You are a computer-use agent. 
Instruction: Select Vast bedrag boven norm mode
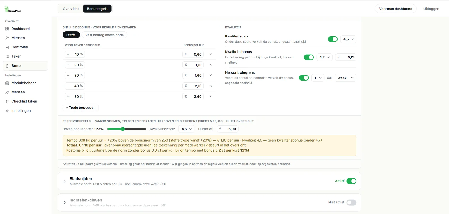[x=104, y=35]
